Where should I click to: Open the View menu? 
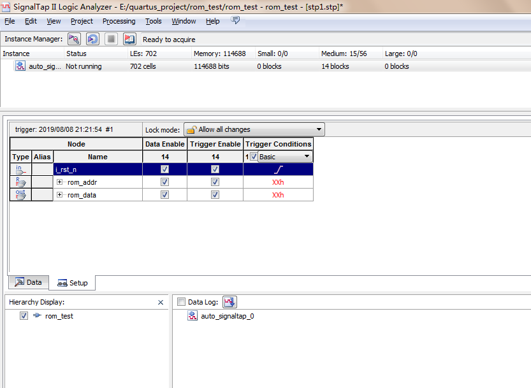pyautogui.click(x=54, y=21)
